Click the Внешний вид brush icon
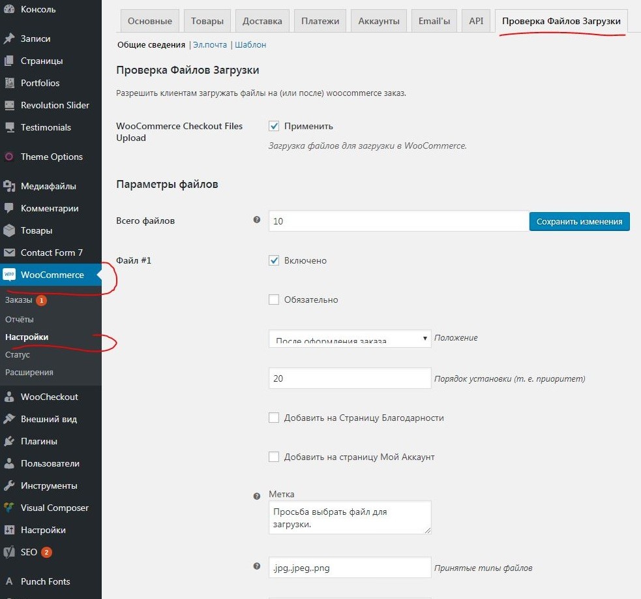The height and width of the screenshot is (599, 641). [x=9, y=419]
